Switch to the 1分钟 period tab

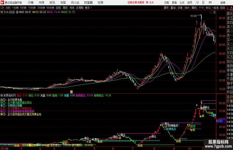click(x=15, y=8)
